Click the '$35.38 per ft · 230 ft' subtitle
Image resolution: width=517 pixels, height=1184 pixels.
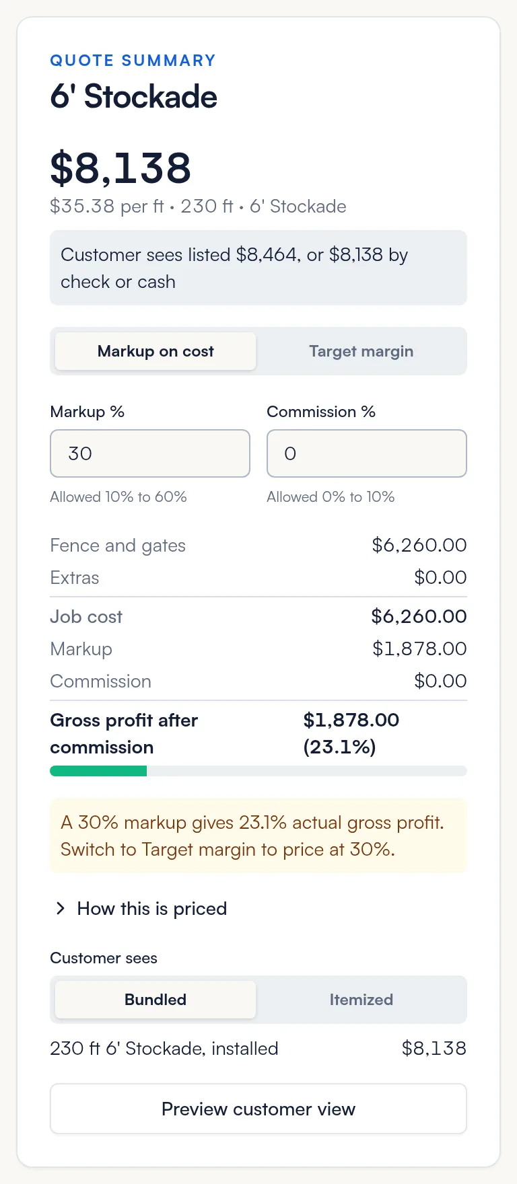pos(199,207)
